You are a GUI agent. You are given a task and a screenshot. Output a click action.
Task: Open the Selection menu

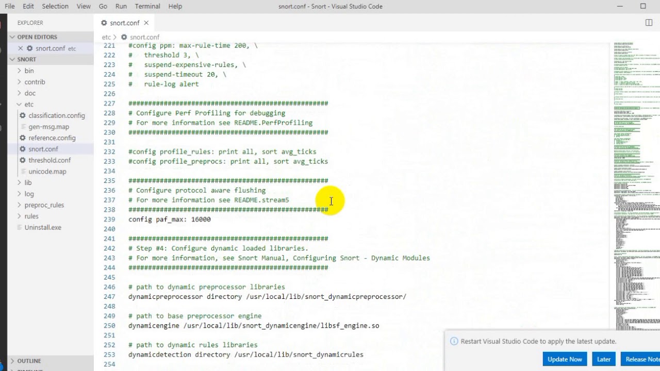point(55,6)
